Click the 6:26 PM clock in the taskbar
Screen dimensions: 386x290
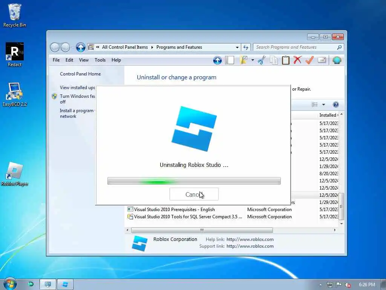367,285
